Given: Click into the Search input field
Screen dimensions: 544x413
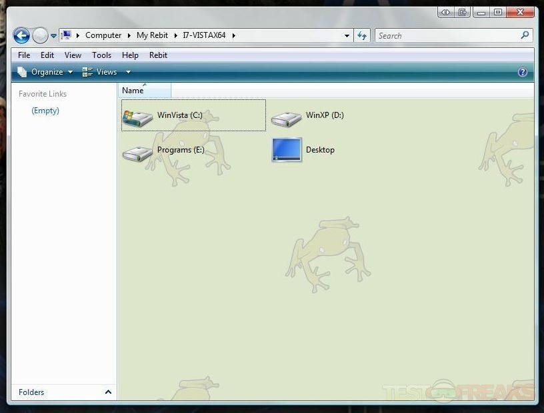Looking at the screenshot, I should pos(447,36).
